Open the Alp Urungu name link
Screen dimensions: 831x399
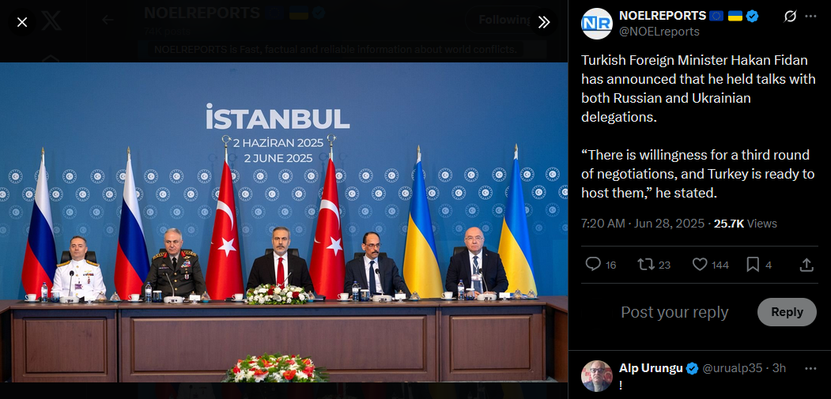click(x=651, y=368)
